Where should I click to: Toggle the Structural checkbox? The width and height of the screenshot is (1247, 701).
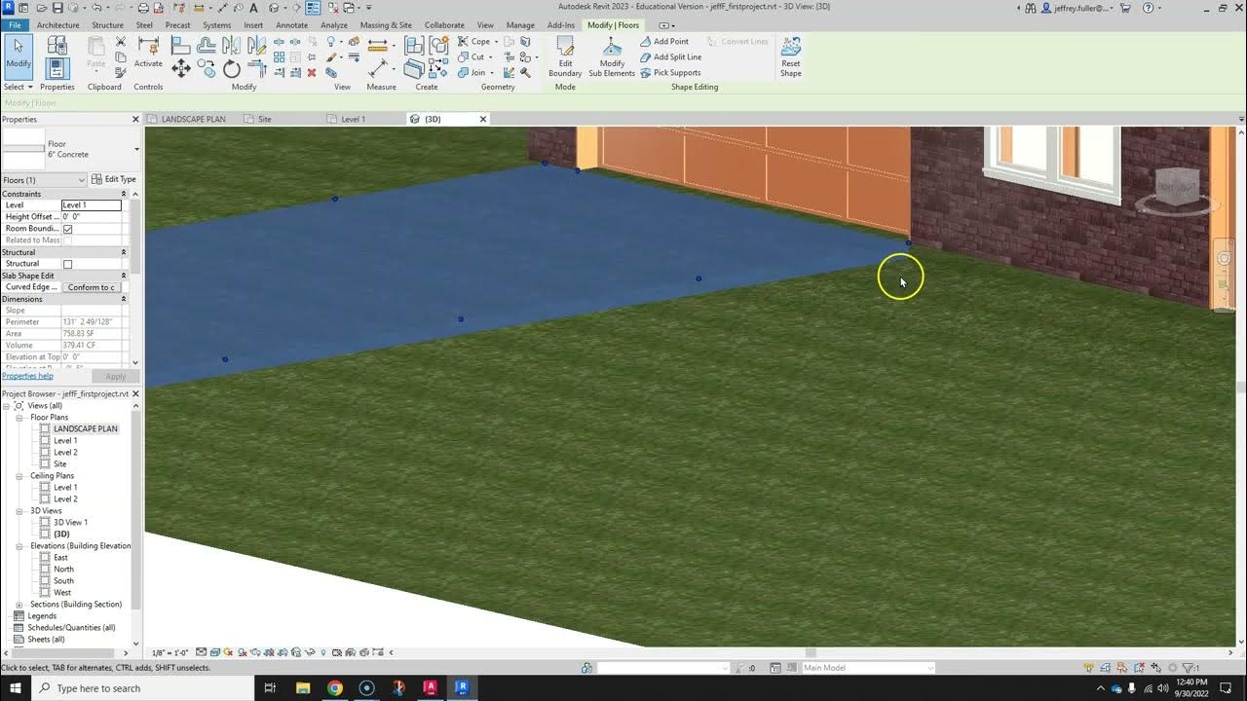[x=67, y=264]
